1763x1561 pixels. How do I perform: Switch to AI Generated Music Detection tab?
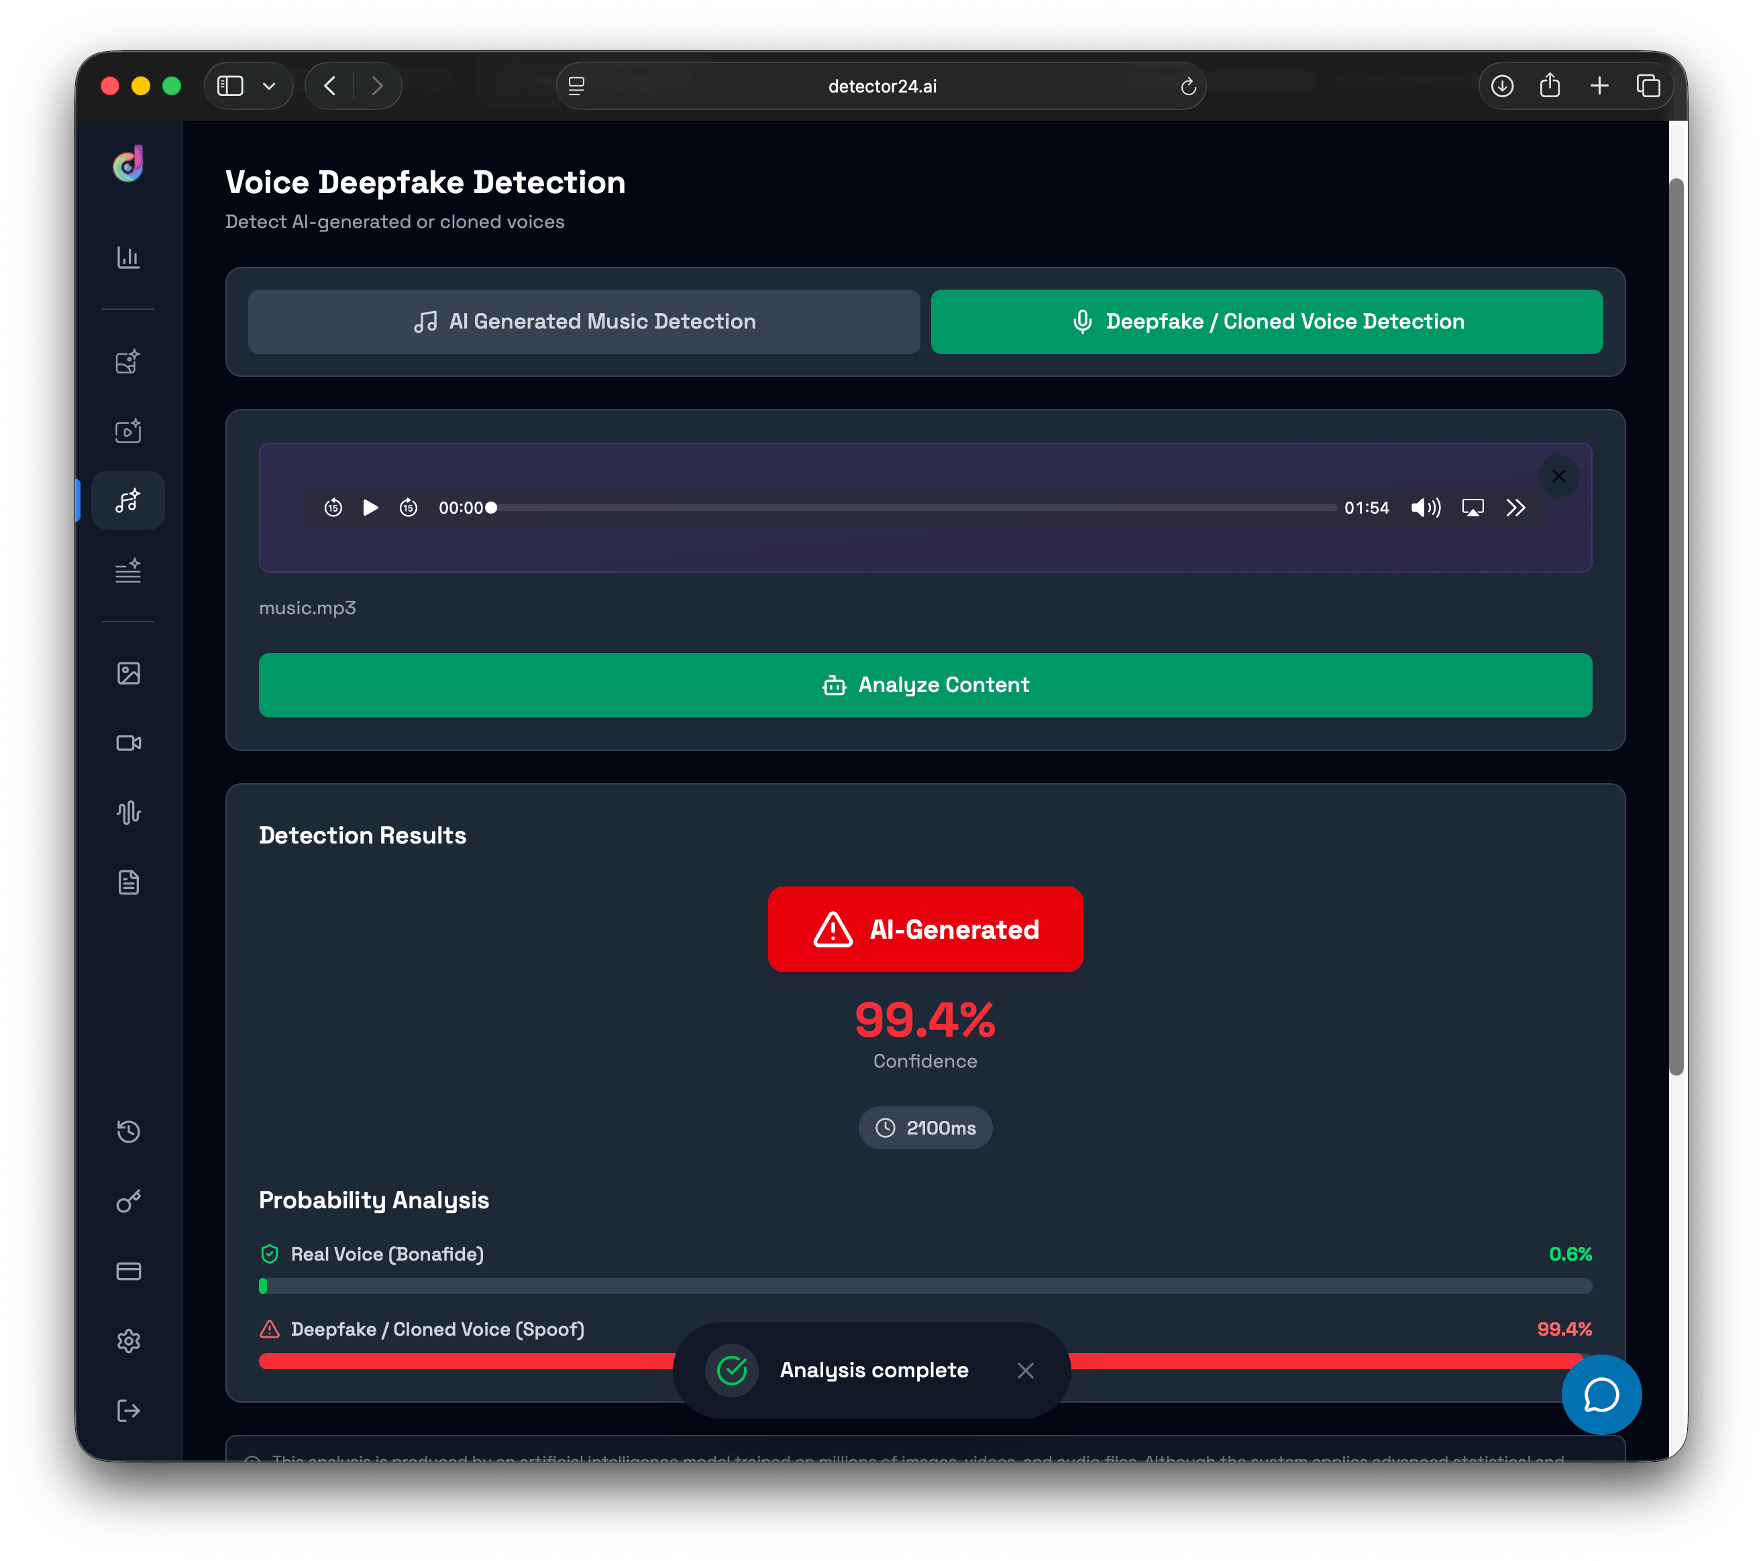click(x=584, y=321)
